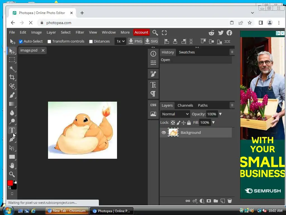The image size is (286, 215).
Task: Click the red Account button
Action: [x=141, y=32]
